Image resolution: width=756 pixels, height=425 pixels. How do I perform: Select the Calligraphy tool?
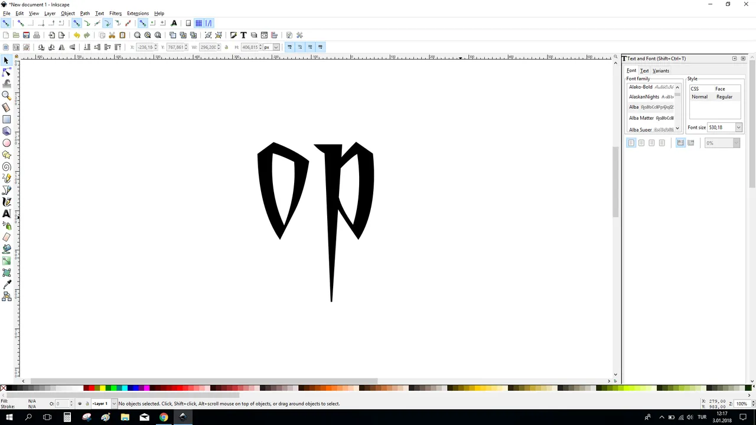[6, 202]
